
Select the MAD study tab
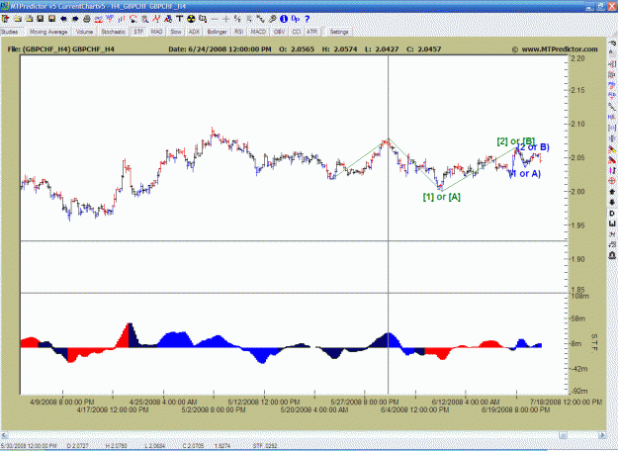(157, 32)
